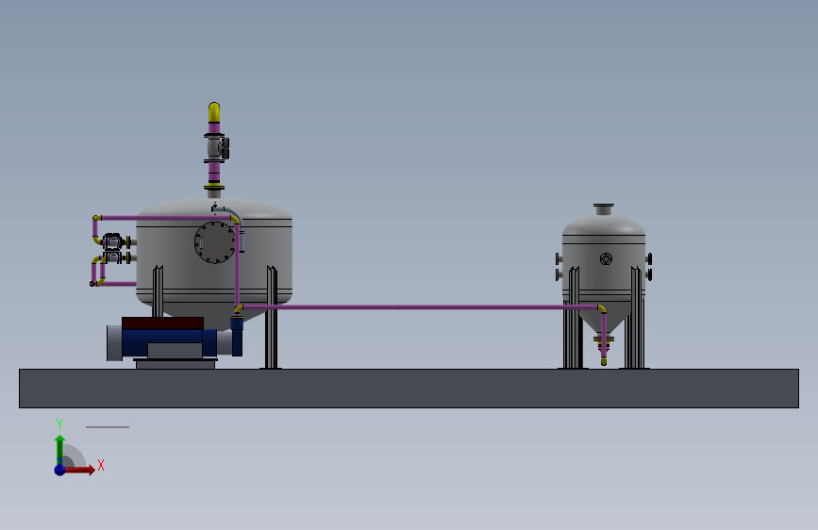Click the blue Z axis ball of the triad

coord(59,470)
